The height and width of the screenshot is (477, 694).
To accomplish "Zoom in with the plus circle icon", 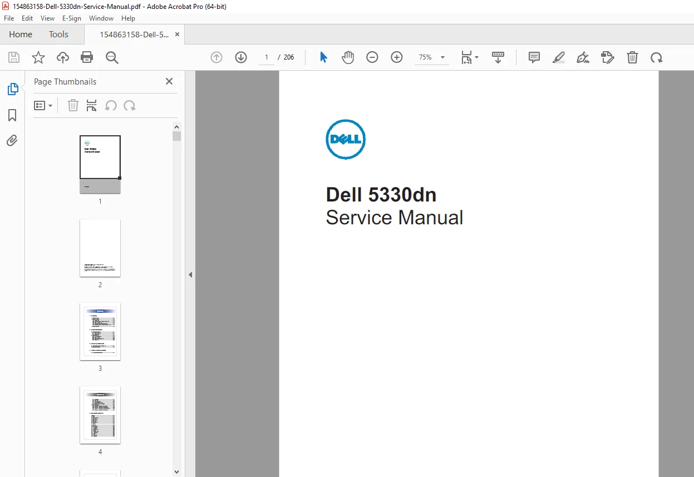I will [x=397, y=57].
